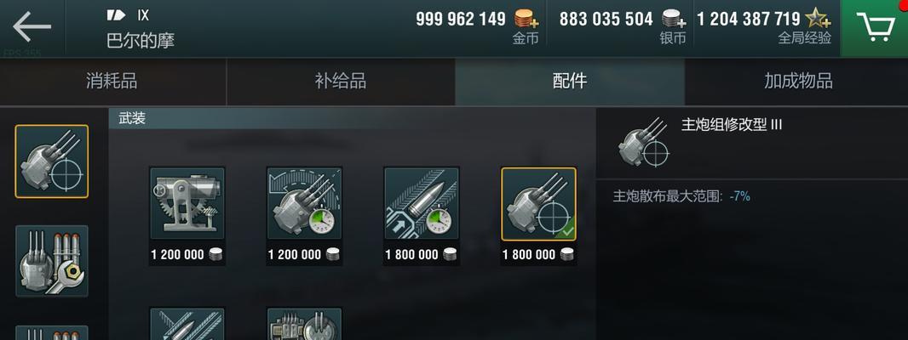Switch to the 补给品 tab
Screen dimensions: 908x340
[341, 81]
